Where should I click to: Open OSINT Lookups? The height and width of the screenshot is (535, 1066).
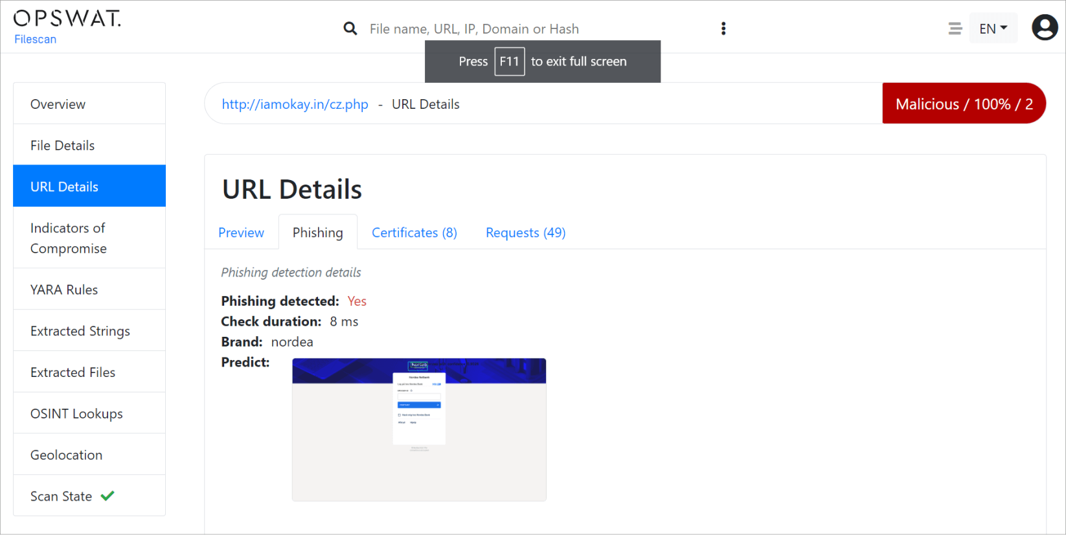[89, 413]
